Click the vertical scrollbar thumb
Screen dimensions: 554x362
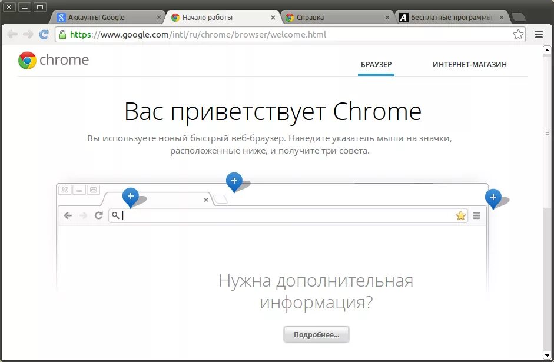(x=548, y=132)
